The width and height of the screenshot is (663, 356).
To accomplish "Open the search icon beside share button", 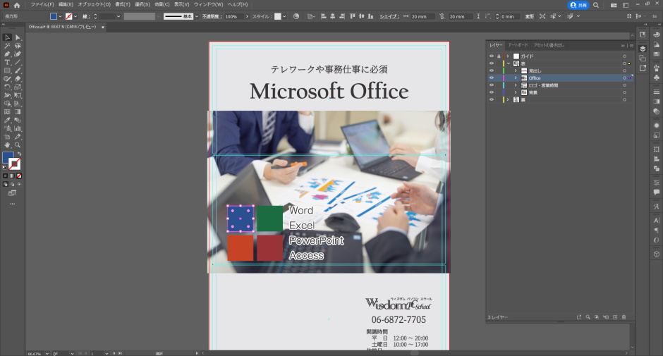I will point(597,5).
